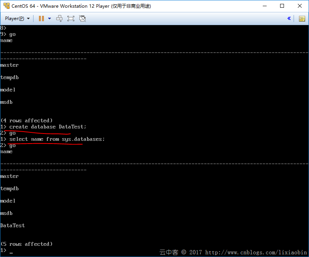Click the cnblogs.com/lixiaobin URL watermark
This screenshot has width=309, height=257.
[256, 252]
